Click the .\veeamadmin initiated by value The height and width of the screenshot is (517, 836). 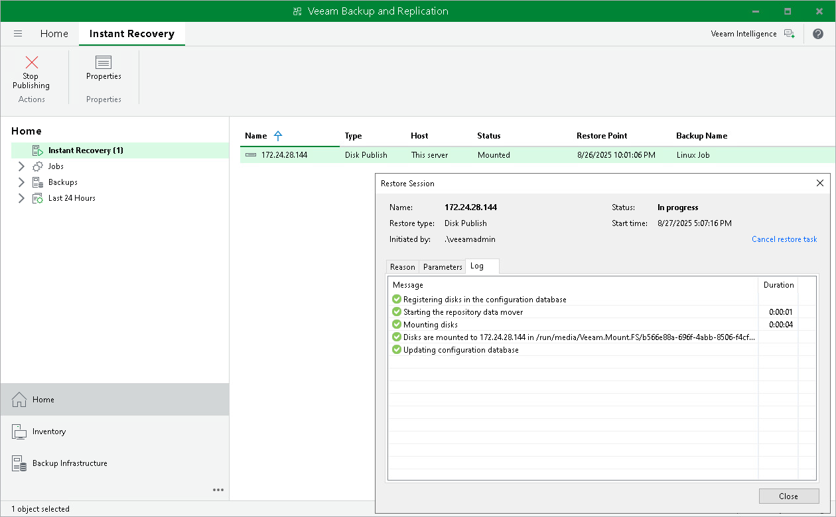pos(470,239)
